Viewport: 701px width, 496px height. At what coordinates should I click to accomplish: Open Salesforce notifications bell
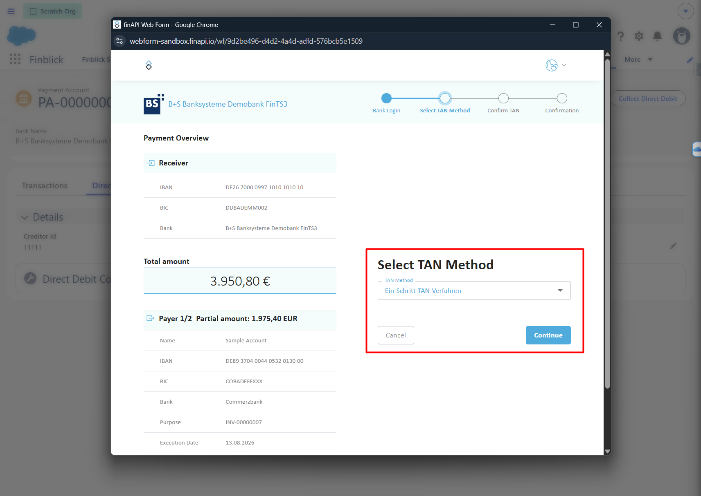click(x=657, y=36)
